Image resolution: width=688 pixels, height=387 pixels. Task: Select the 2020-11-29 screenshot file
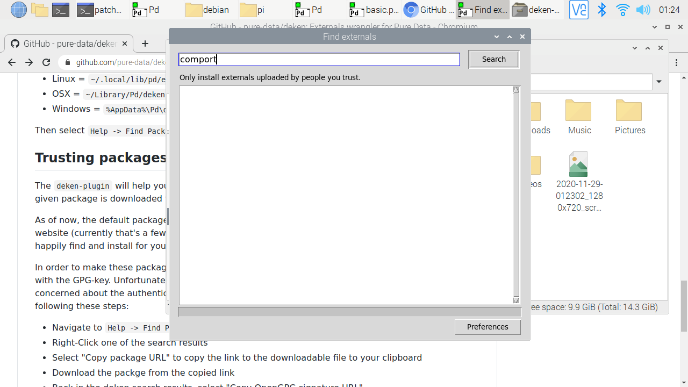click(x=579, y=182)
